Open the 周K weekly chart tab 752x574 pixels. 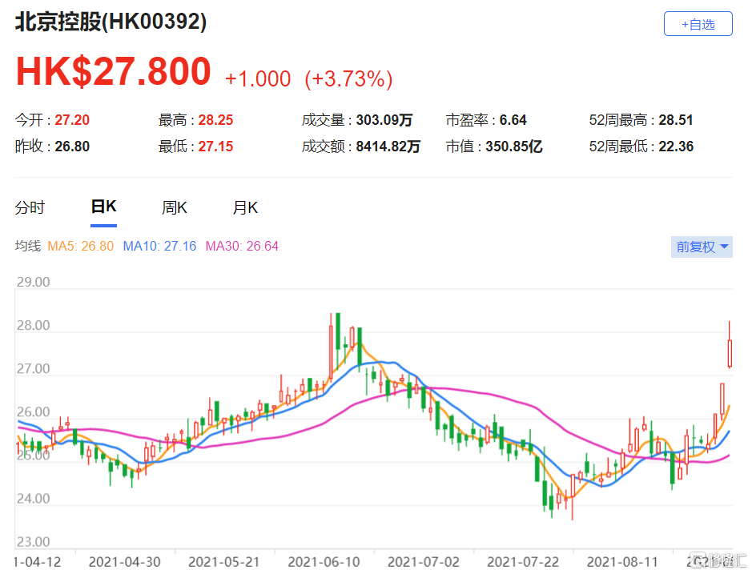(174, 208)
